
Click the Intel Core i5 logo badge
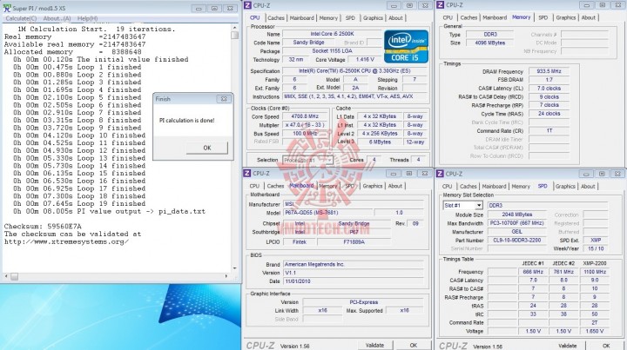pyautogui.click(x=407, y=46)
